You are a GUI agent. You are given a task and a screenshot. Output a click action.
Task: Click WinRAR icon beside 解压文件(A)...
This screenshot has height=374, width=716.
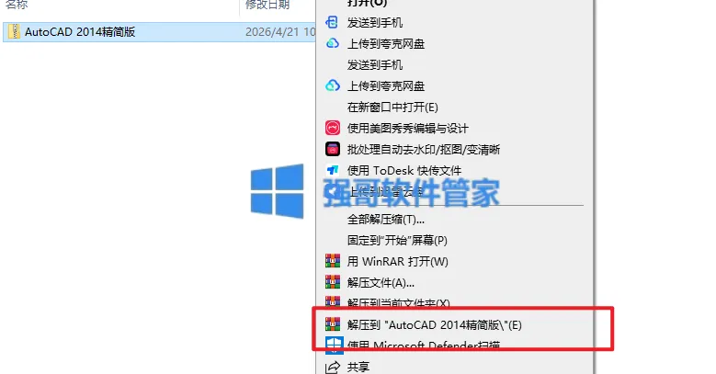[x=333, y=282]
